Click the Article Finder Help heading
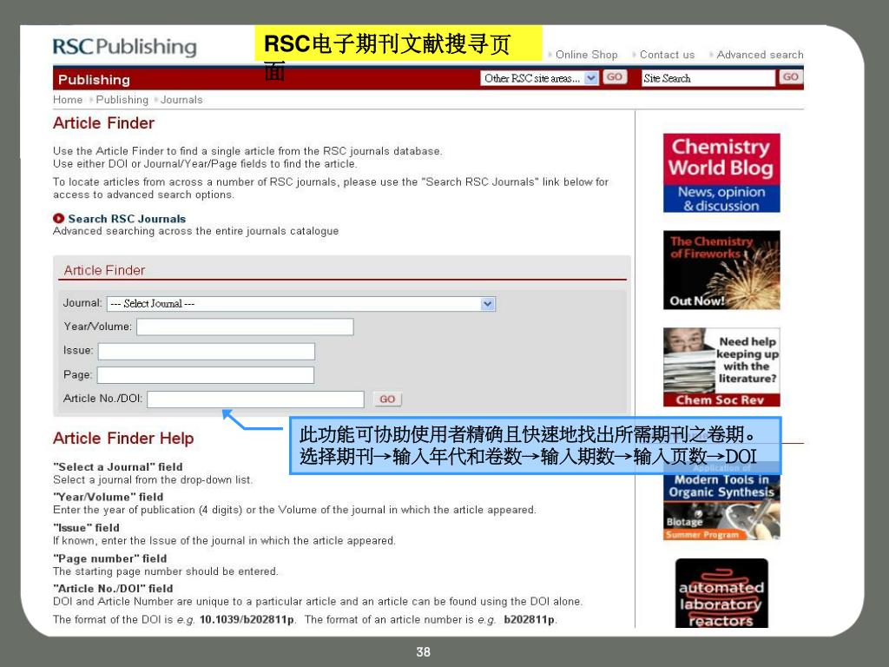This screenshot has height=667, width=889. (123, 439)
